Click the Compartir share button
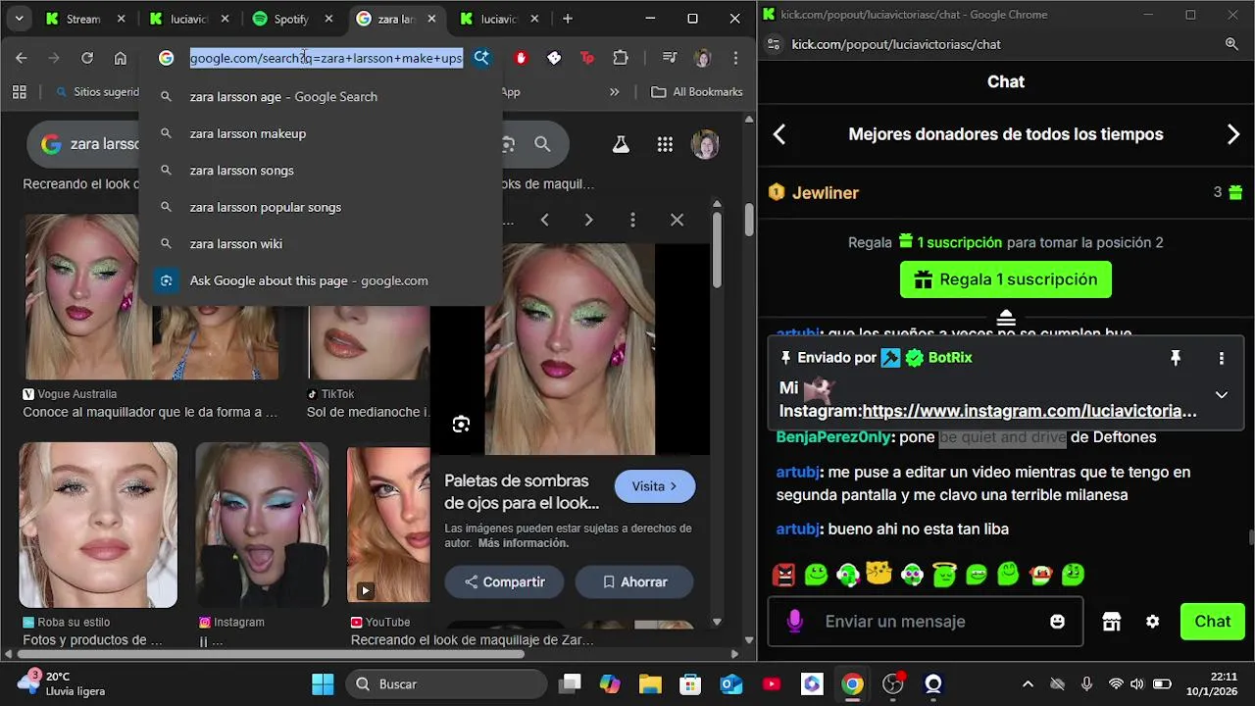The height and width of the screenshot is (706, 1255). 504,581
